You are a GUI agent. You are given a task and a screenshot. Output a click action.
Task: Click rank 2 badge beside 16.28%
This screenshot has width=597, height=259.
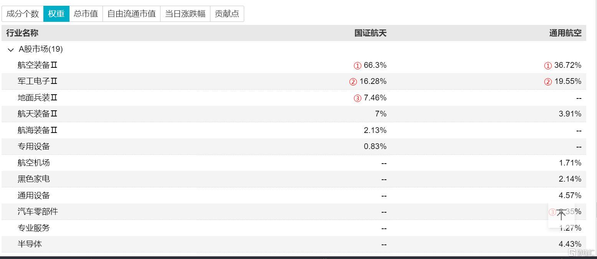pyautogui.click(x=353, y=82)
